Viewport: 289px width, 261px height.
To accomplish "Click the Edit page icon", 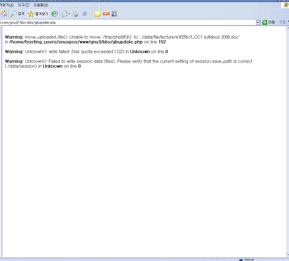I will pyautogui.click(x=85, y=14).
